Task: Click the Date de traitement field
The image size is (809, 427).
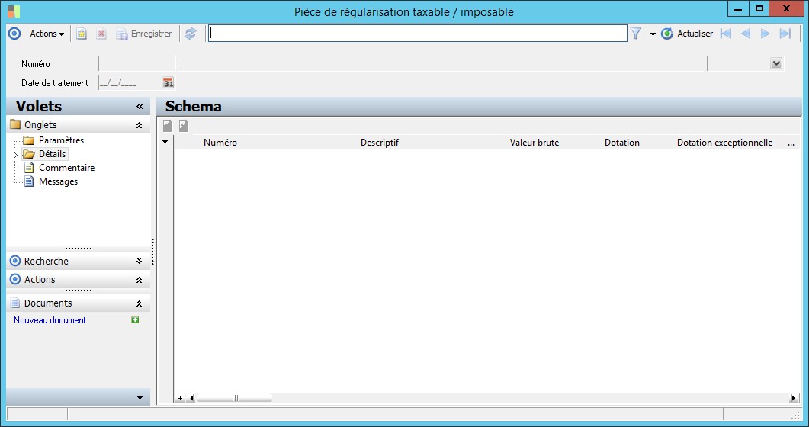Action: coord(130,82)
